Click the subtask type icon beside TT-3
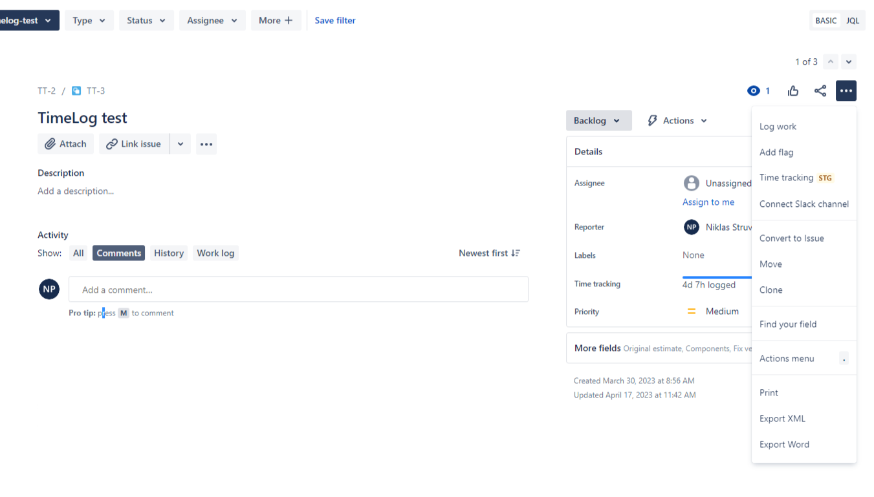 [76, 90]
